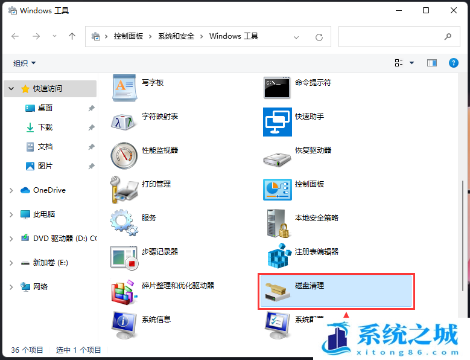Navigate to 系统和安全 breadcrumb
This screenshot has height=360, width=470.
(x=176, y=36)
